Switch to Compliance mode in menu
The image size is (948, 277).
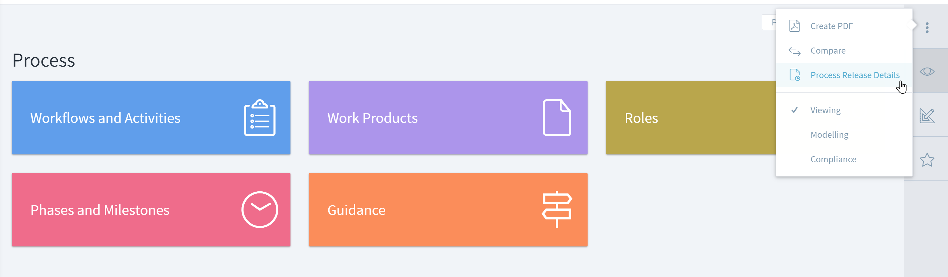pos(833,159)
